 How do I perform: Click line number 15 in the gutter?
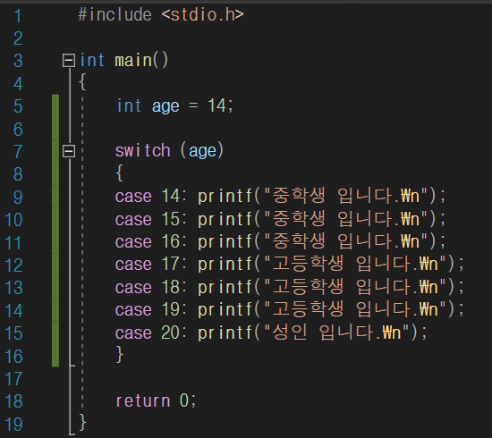[x=13, y=333]
